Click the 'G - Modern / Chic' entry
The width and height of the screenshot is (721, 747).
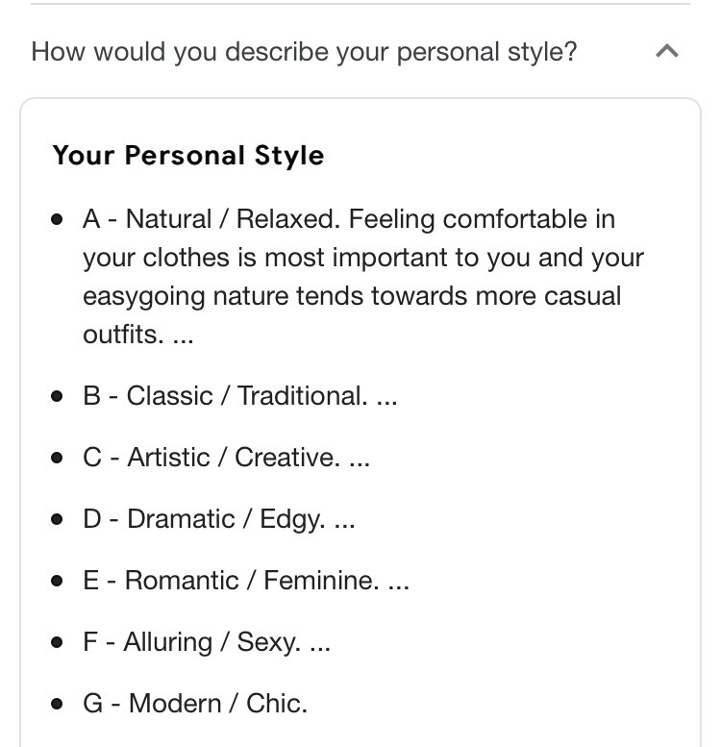coord(195,704)
